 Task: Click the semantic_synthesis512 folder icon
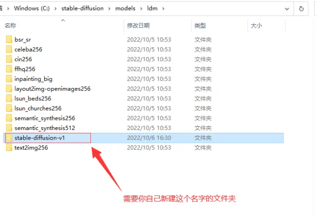(9, 128)
